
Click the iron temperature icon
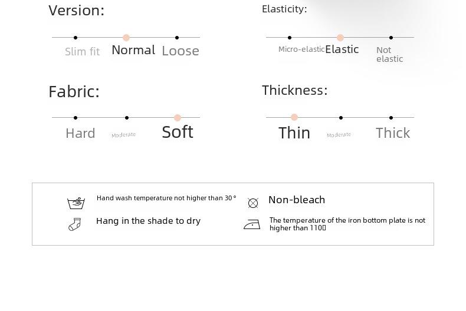tap(252, 224)
